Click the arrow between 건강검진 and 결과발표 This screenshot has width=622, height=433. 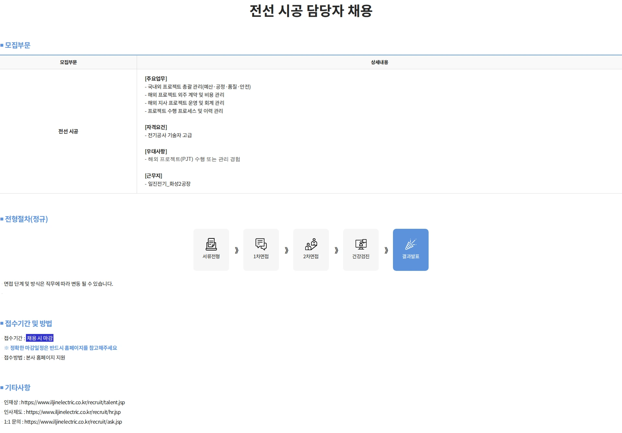point(386,250)
